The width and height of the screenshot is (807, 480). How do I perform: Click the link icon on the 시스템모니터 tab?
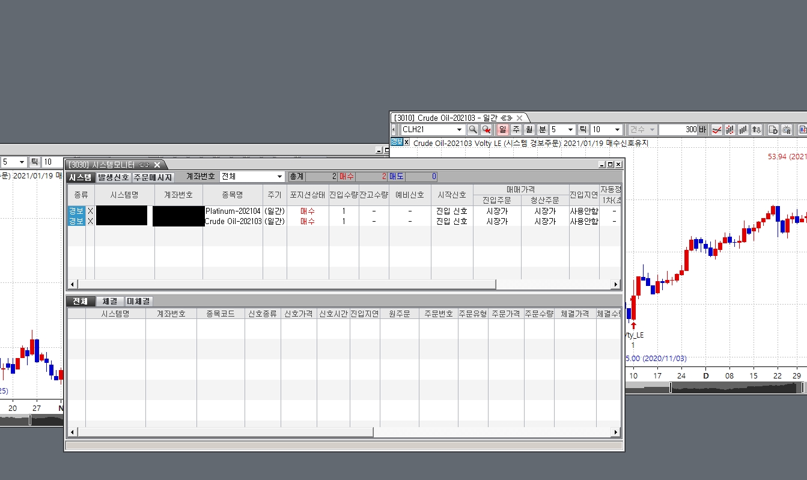[x=145, y=165]
